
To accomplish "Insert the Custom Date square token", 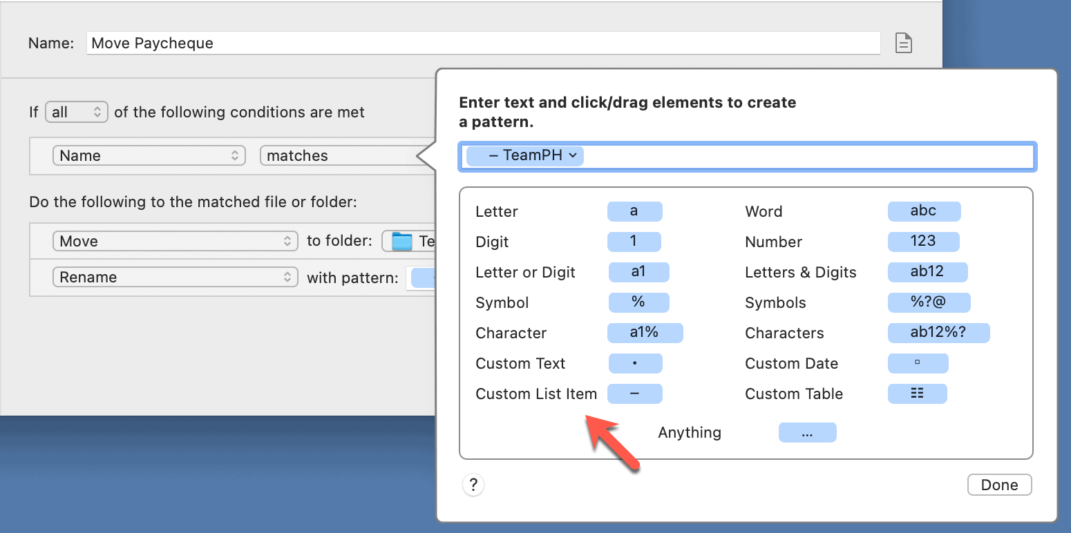I will click(x=918, y=363).
